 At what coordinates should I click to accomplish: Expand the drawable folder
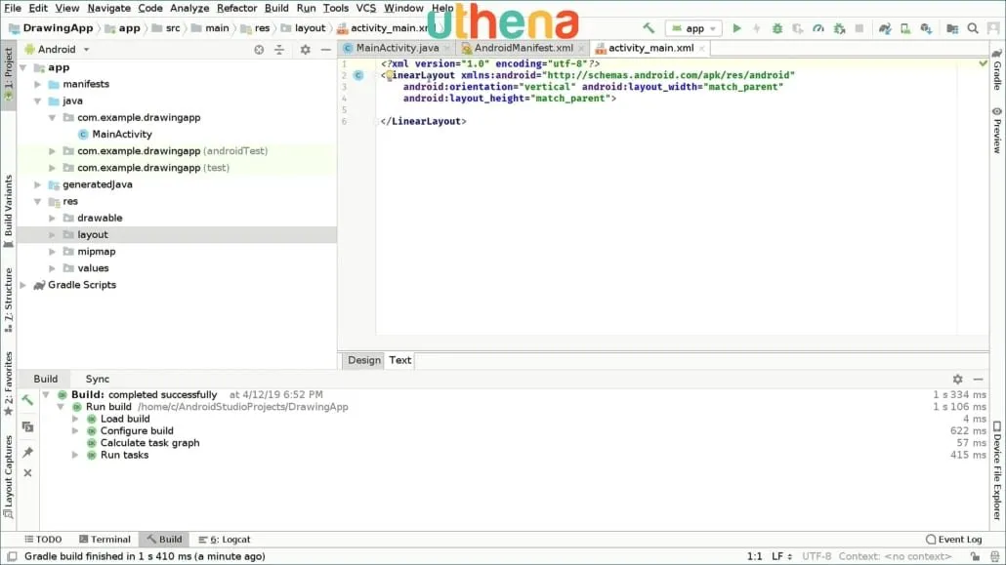point(52,218)
